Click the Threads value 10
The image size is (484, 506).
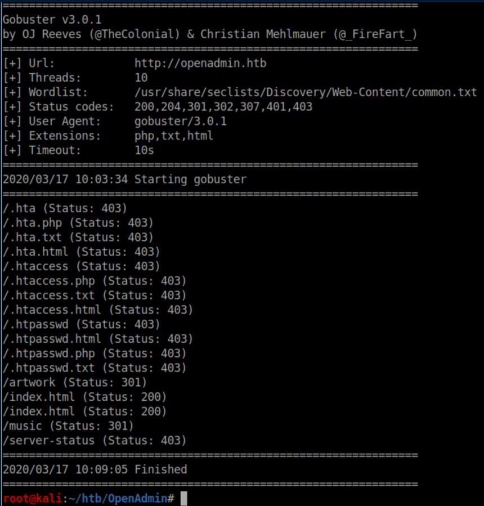[x=141, y=78]
